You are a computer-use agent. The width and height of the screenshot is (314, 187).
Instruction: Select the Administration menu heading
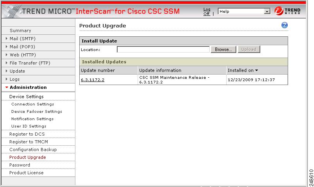28,87
